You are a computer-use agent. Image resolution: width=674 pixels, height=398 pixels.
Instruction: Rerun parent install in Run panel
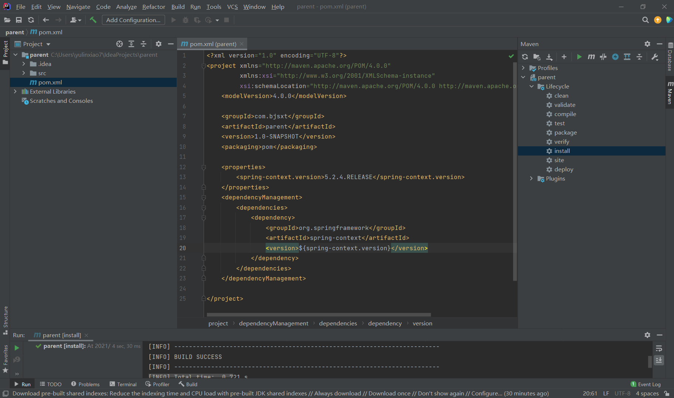pyautogui.click(x=17, y=348)
